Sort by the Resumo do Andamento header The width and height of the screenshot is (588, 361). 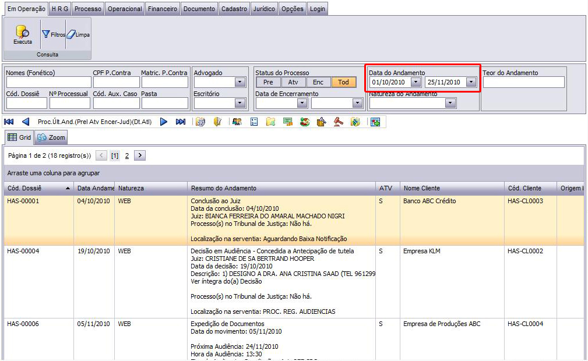281,188
